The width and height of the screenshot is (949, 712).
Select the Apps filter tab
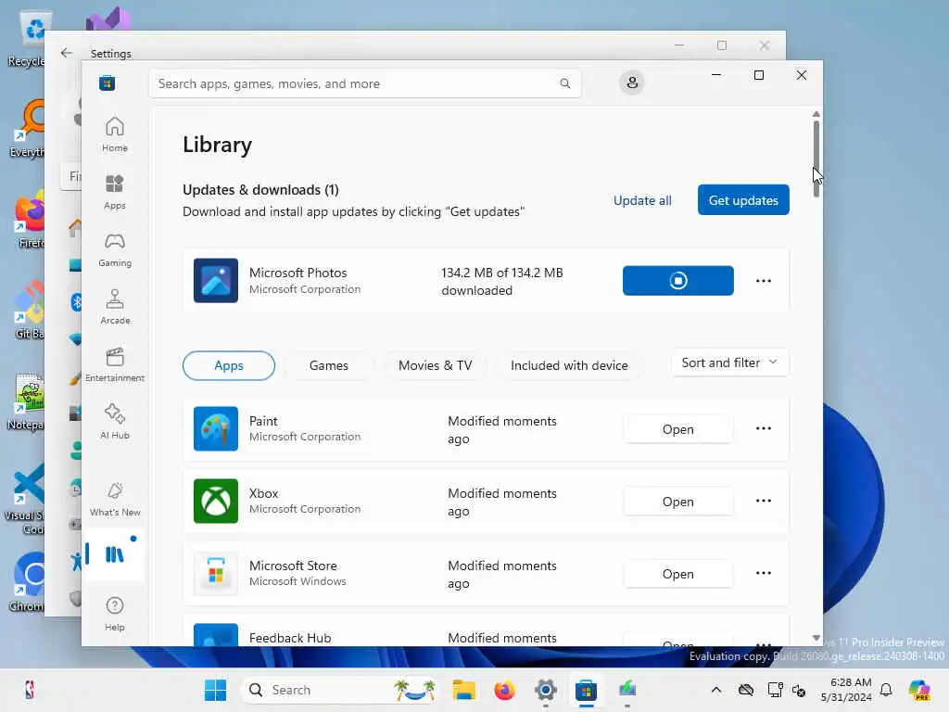(229, 365)
